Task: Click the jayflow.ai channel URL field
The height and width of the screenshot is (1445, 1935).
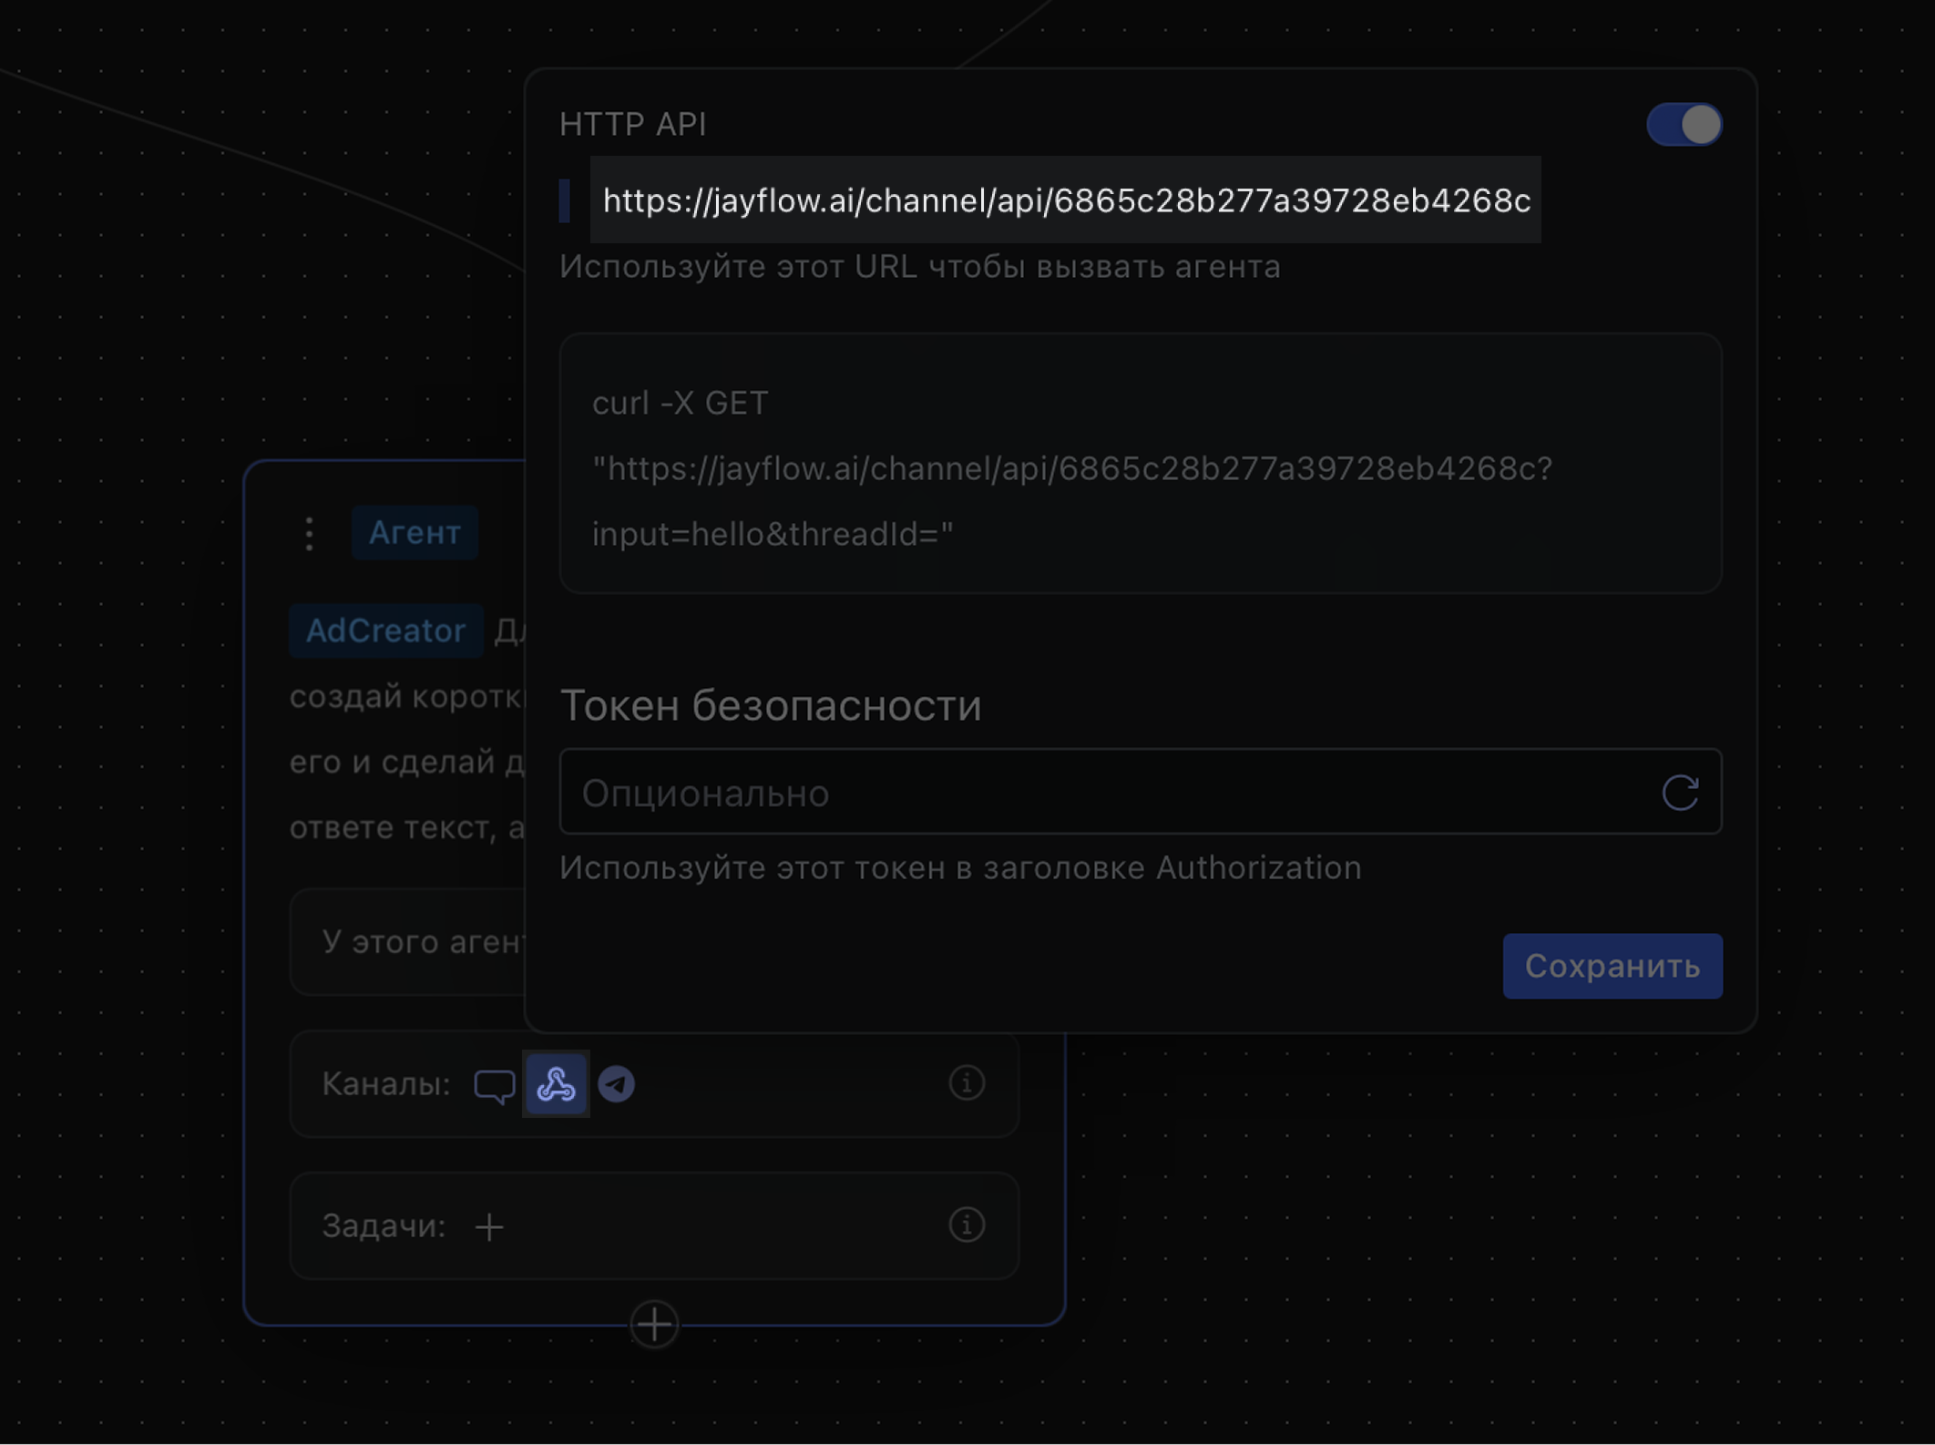Action: (1065, 200)
